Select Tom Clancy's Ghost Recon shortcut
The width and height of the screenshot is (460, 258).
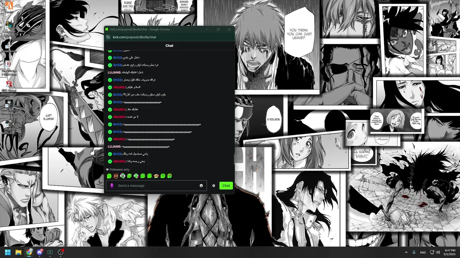pyautogui.click(x=9, y=107)
